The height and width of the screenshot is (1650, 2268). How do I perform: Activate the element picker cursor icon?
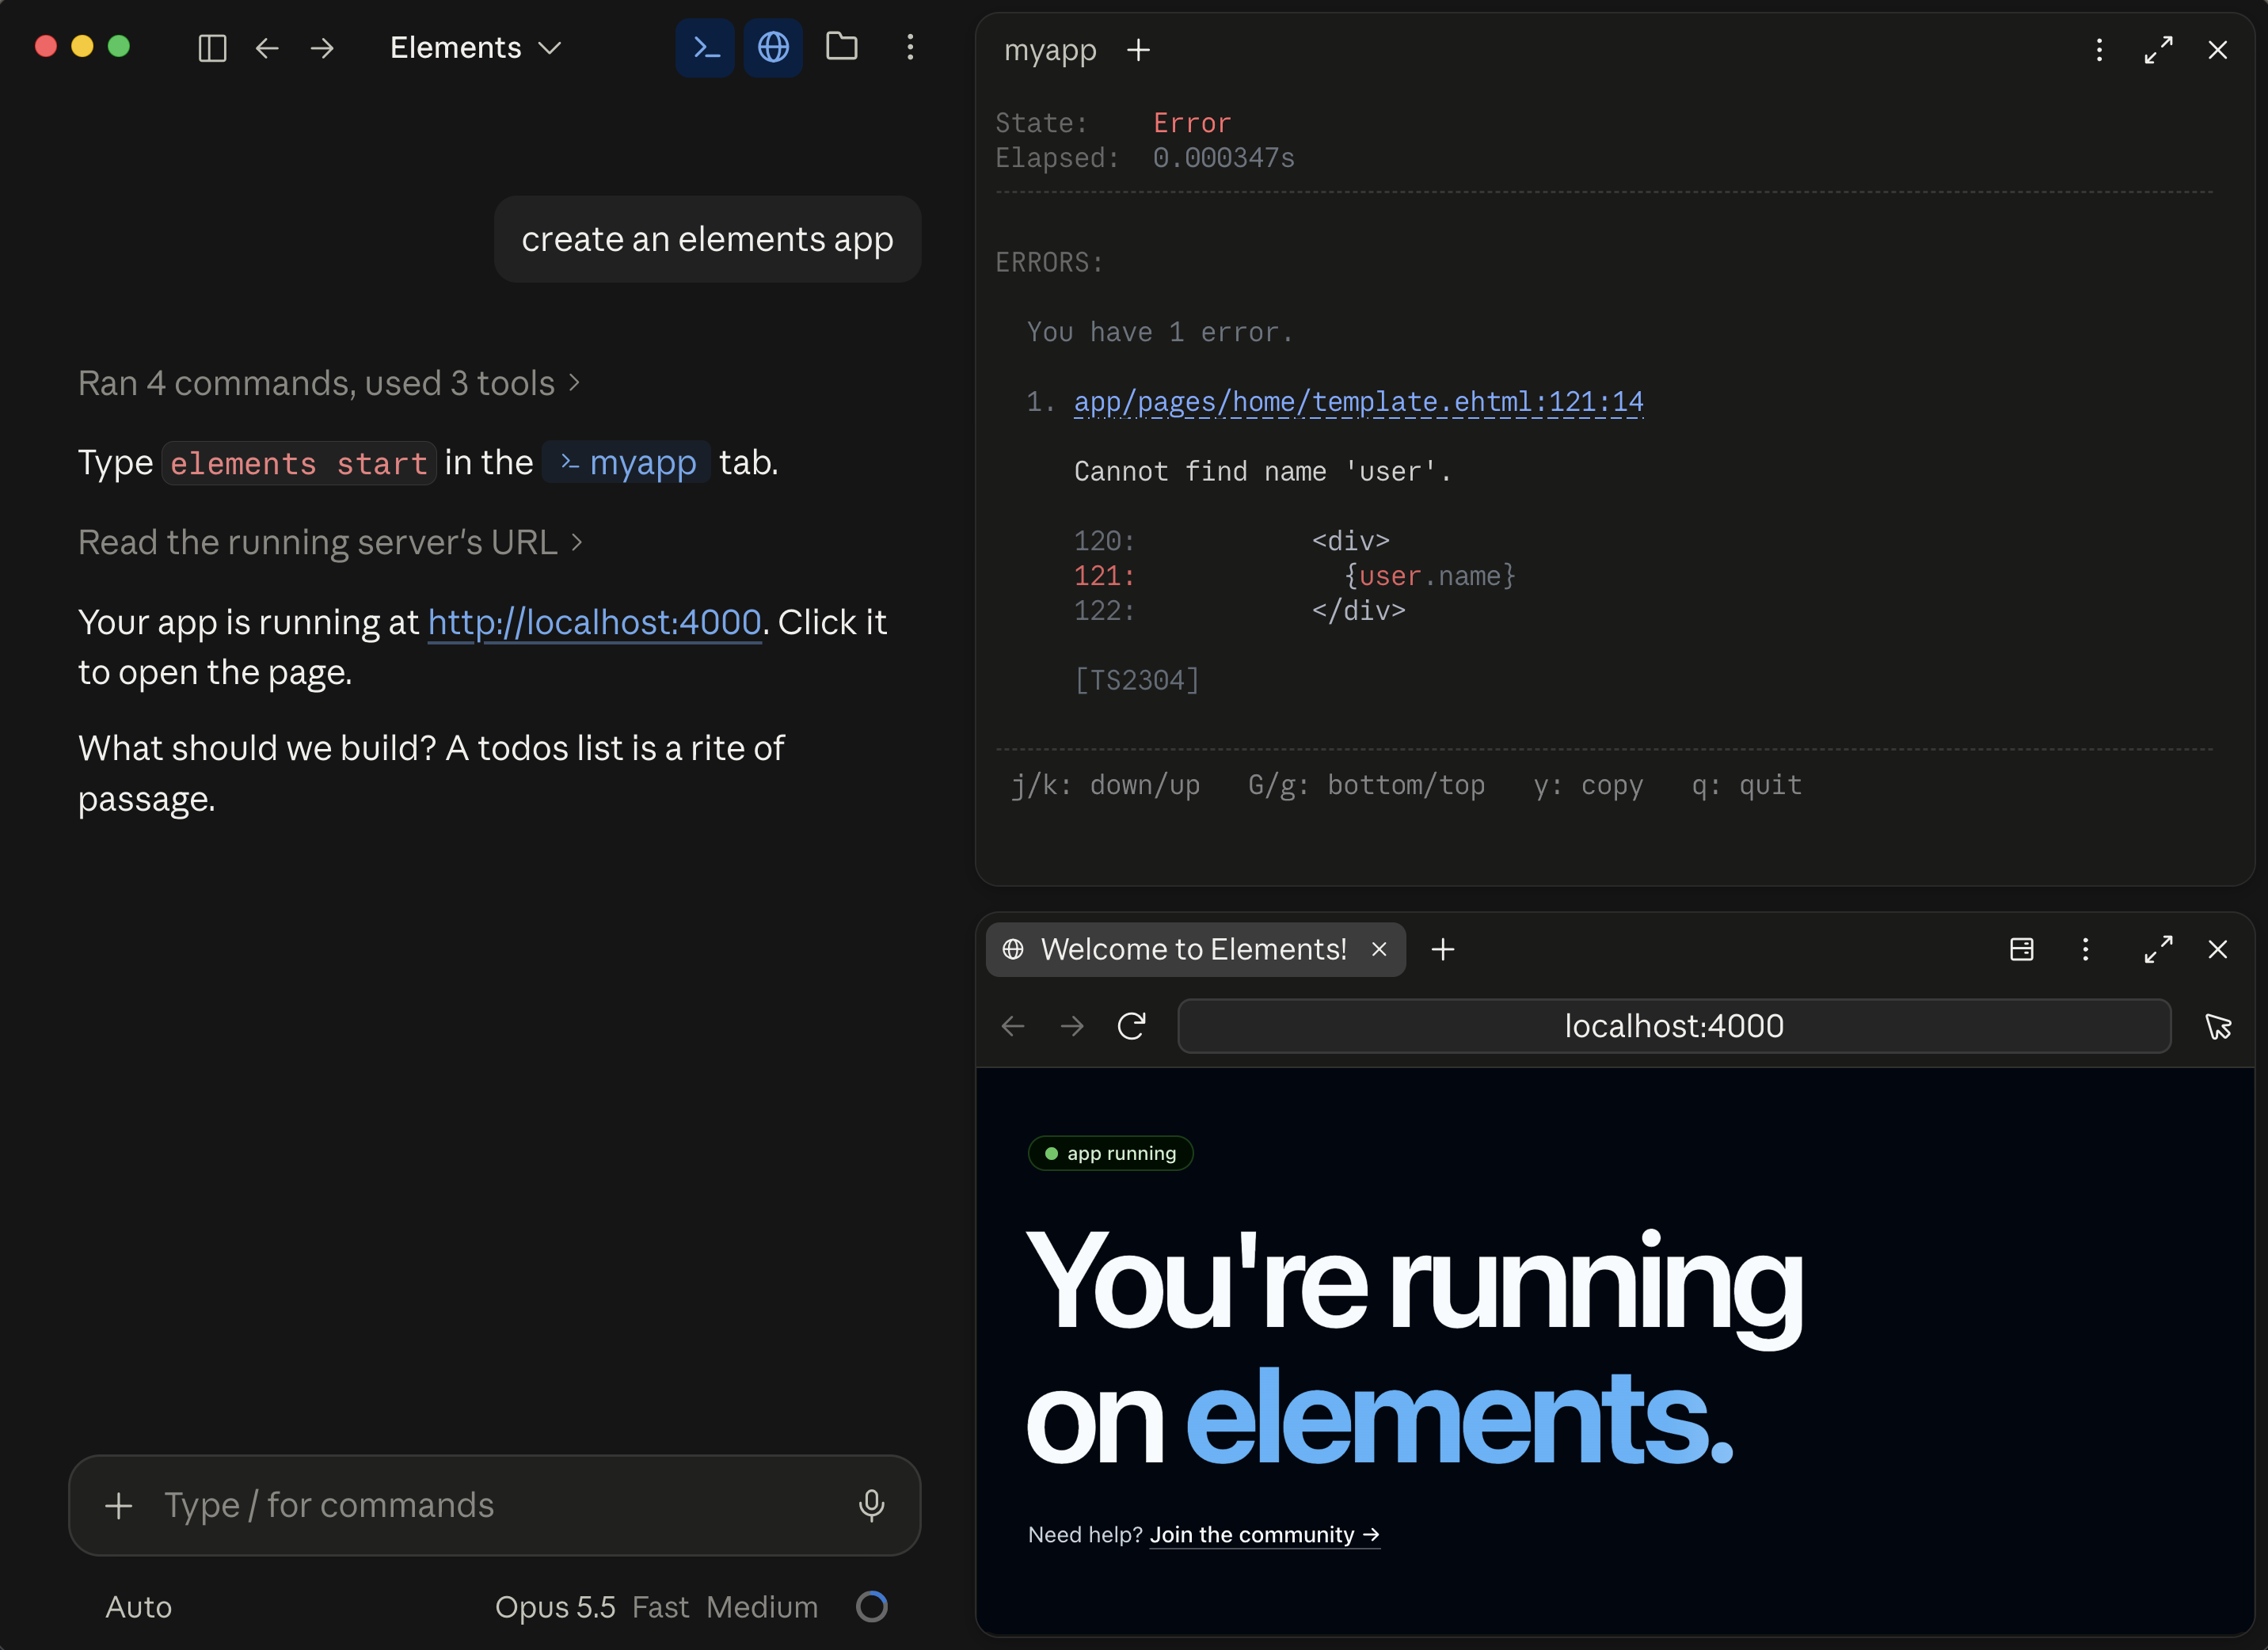tap(2217, 1026)
